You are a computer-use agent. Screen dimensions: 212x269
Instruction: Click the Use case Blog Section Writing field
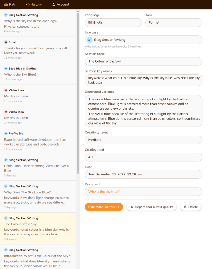pyautogui.click(x=143, y=40)
